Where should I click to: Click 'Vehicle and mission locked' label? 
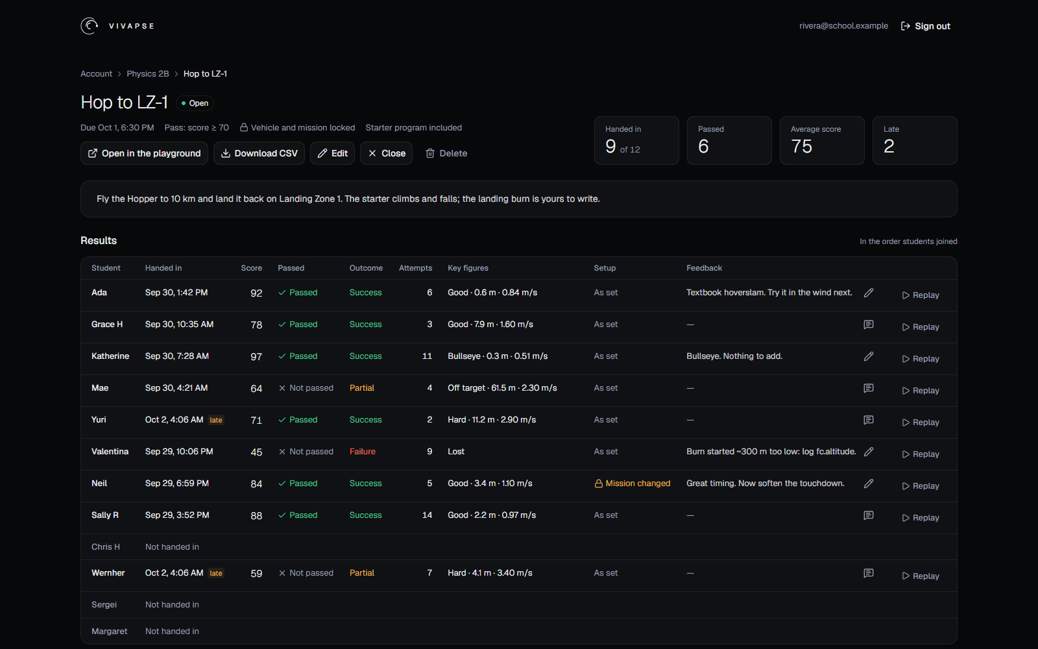[297, 128]
